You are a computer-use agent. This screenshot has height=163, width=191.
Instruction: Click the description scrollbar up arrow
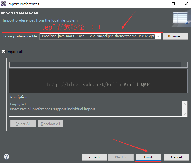[185, 104]
